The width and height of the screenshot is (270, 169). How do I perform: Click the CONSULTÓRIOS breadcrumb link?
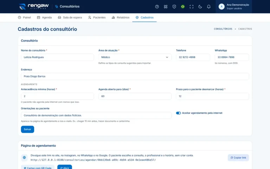(223, 29)
